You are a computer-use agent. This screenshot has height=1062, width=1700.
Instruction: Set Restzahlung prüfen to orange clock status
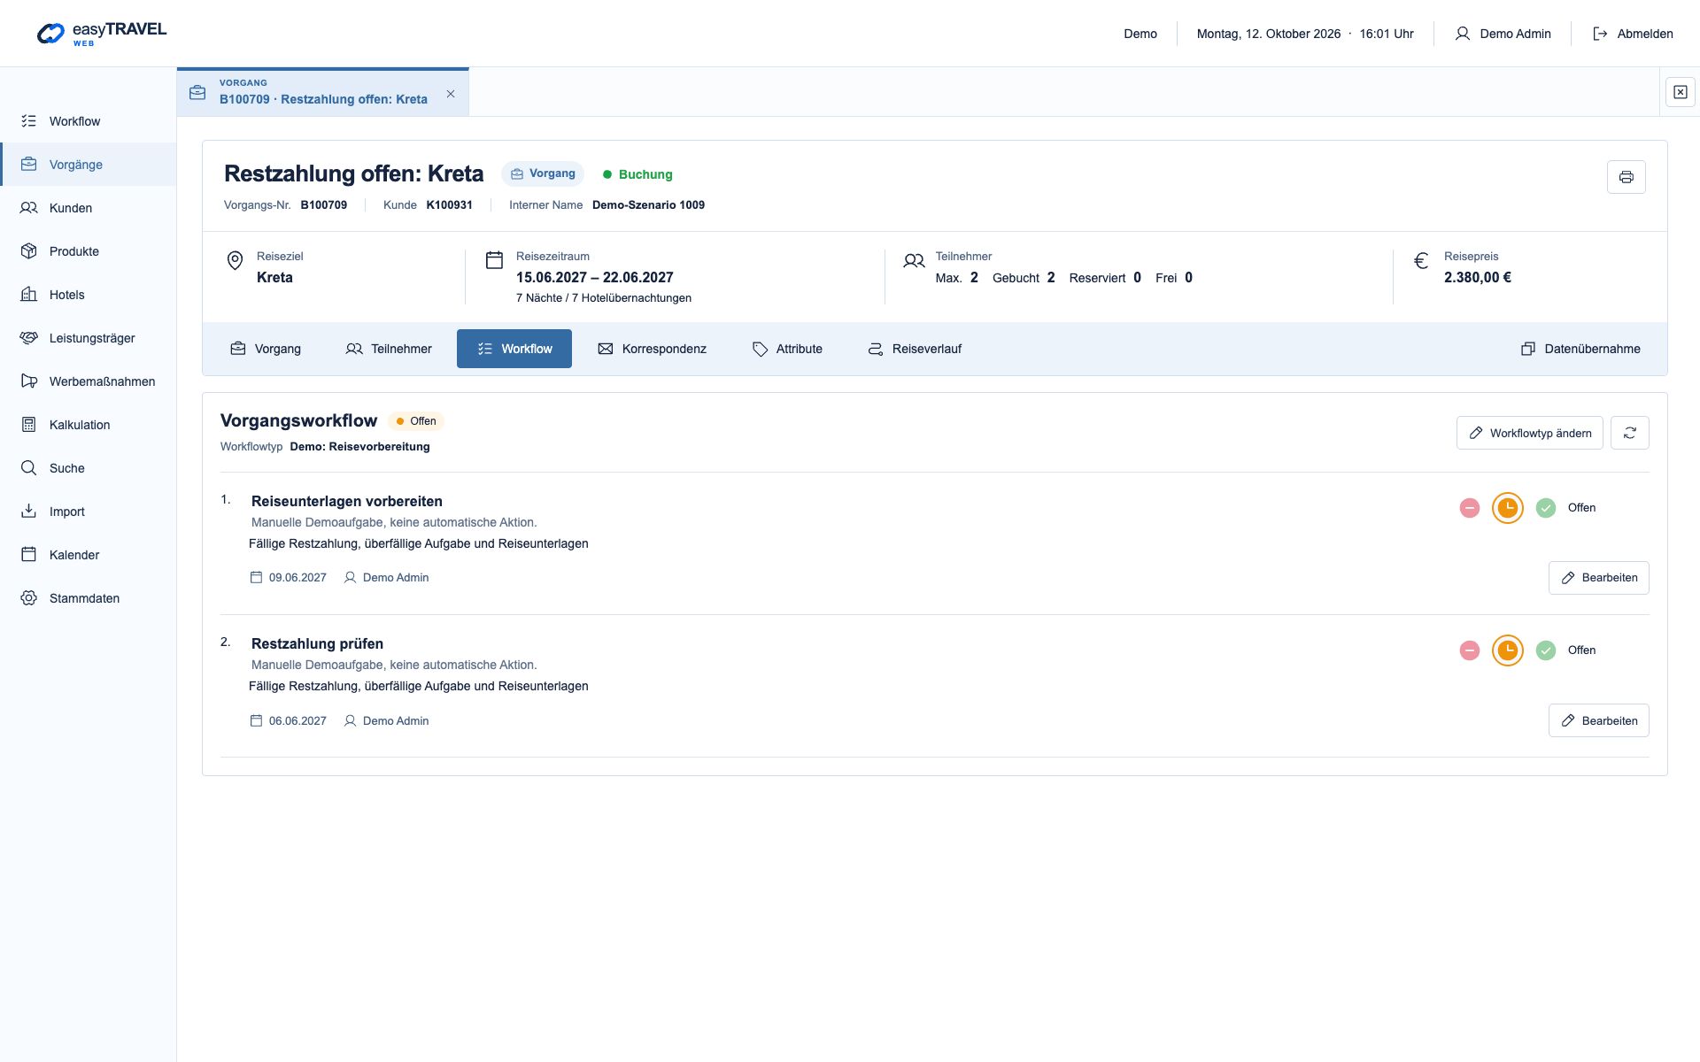click(1507, 650)
